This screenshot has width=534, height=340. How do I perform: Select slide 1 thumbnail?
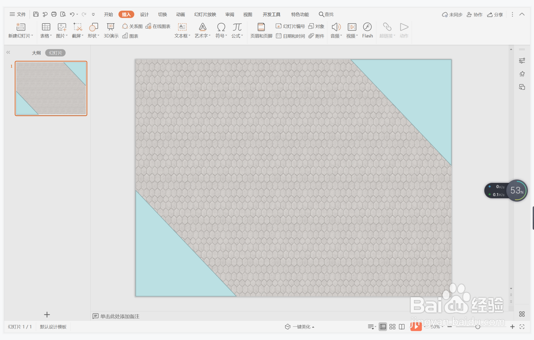pyautogui.click(x=51, y=88)
